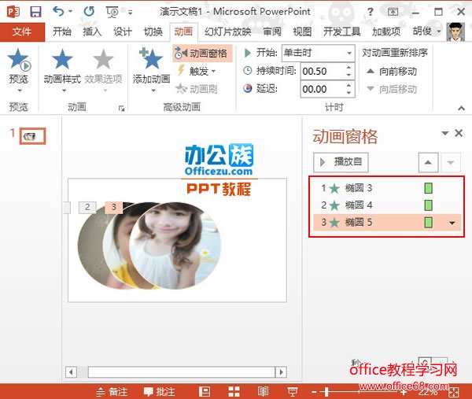The width and height of the screenshot is (472, 399).
Task: Switch to the 设计 tab
Action: pyautogui.click(x=123, y=31)
